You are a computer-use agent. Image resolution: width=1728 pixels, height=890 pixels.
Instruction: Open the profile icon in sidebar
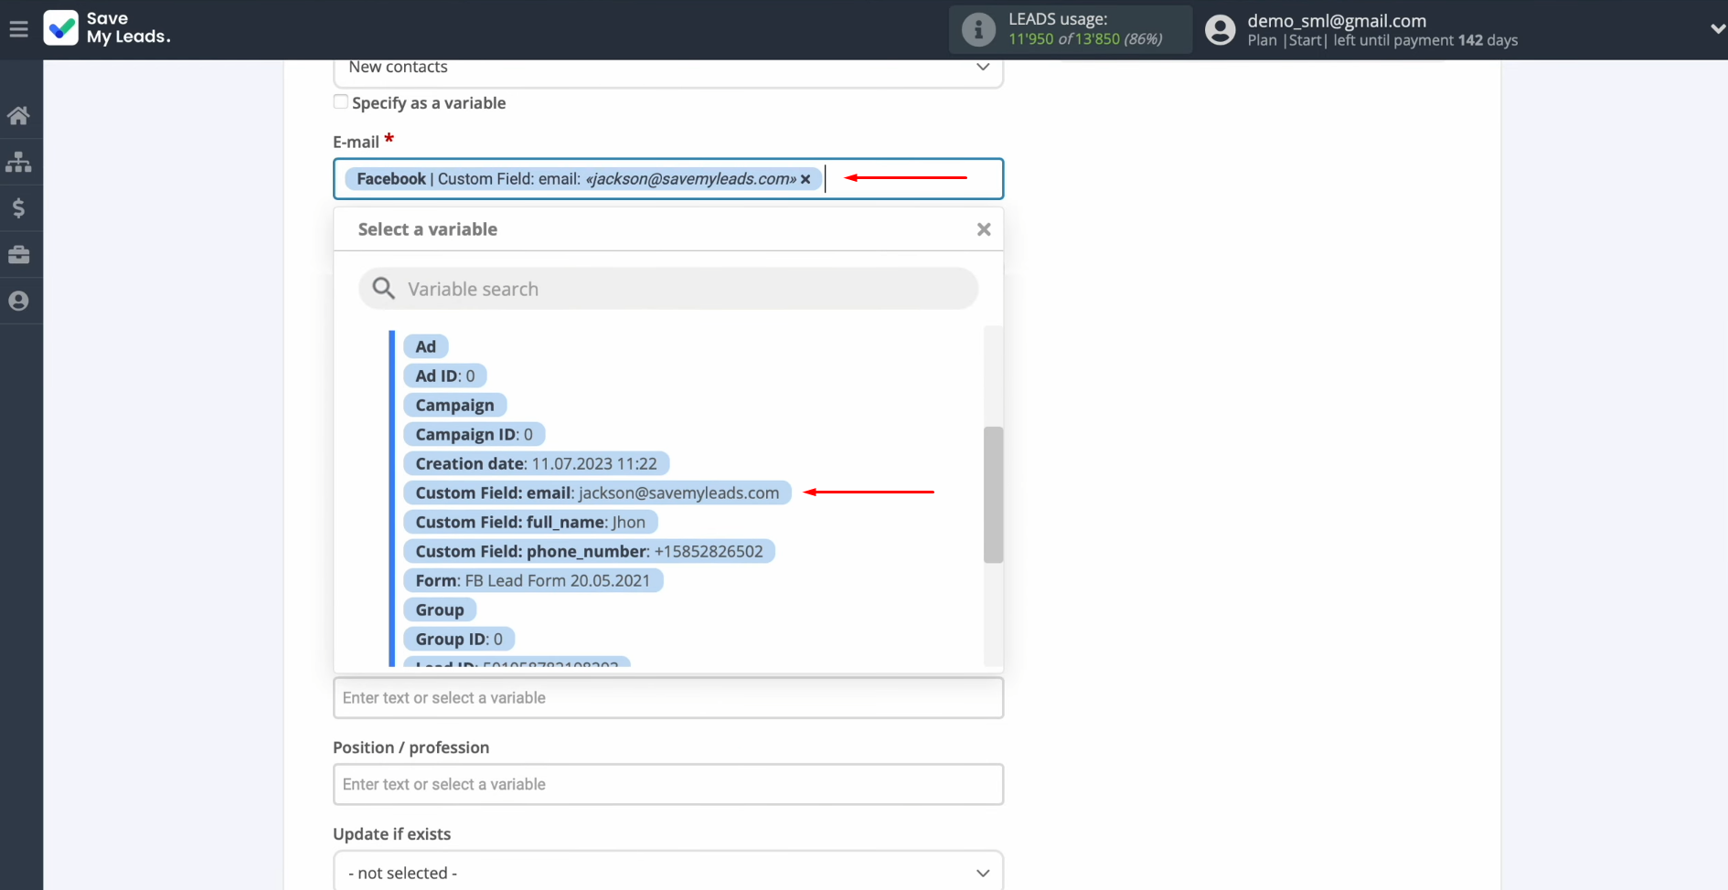(x=18, y=301)
